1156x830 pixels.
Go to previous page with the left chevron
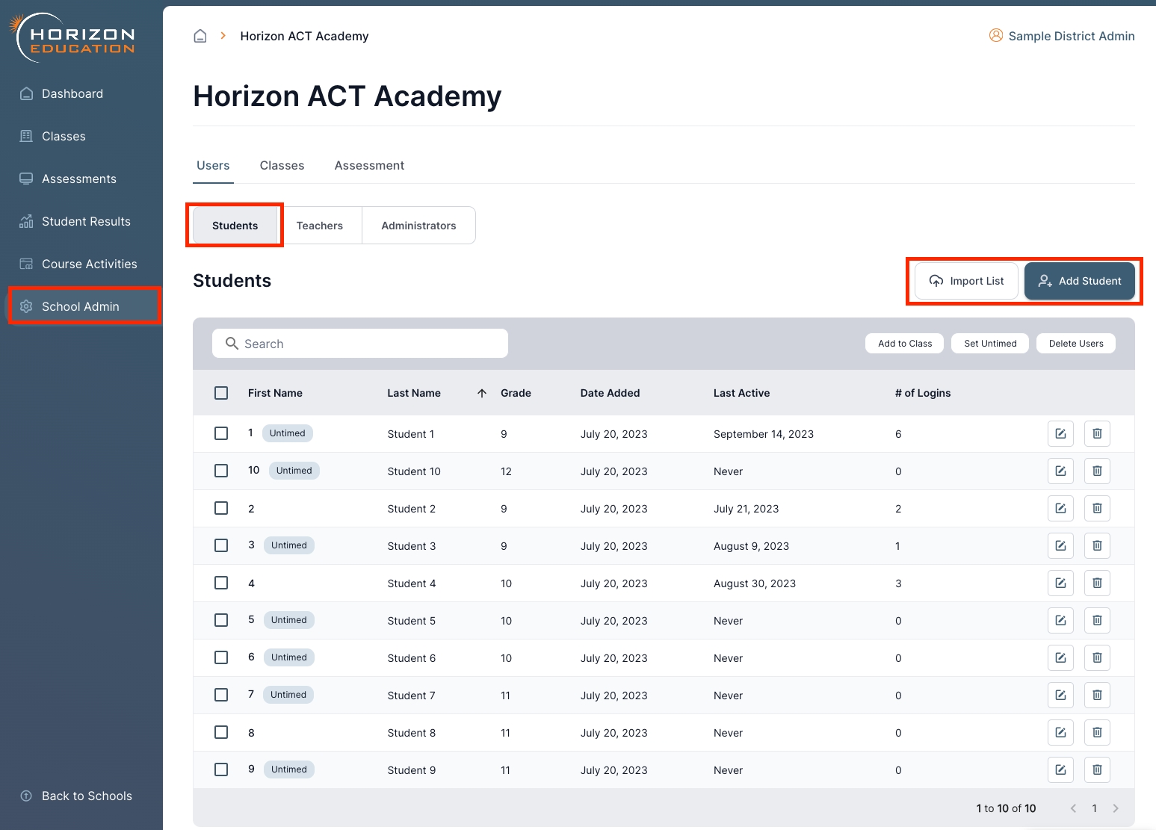pyautogui.click(x=1073, y=808)
